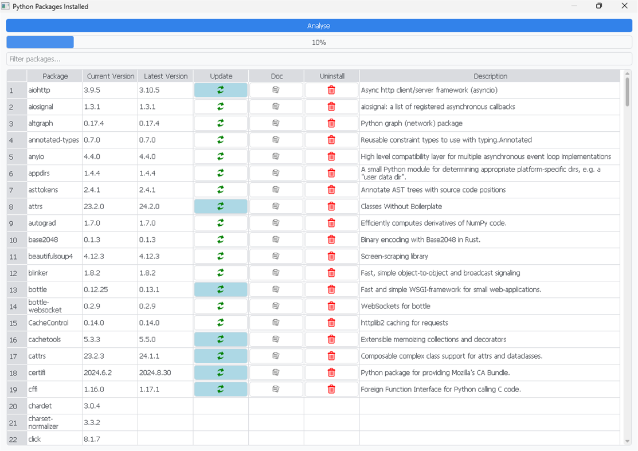Select 'WebSockets for bottle' description
Screen dimensions: 638x451
tap(490, 306)
